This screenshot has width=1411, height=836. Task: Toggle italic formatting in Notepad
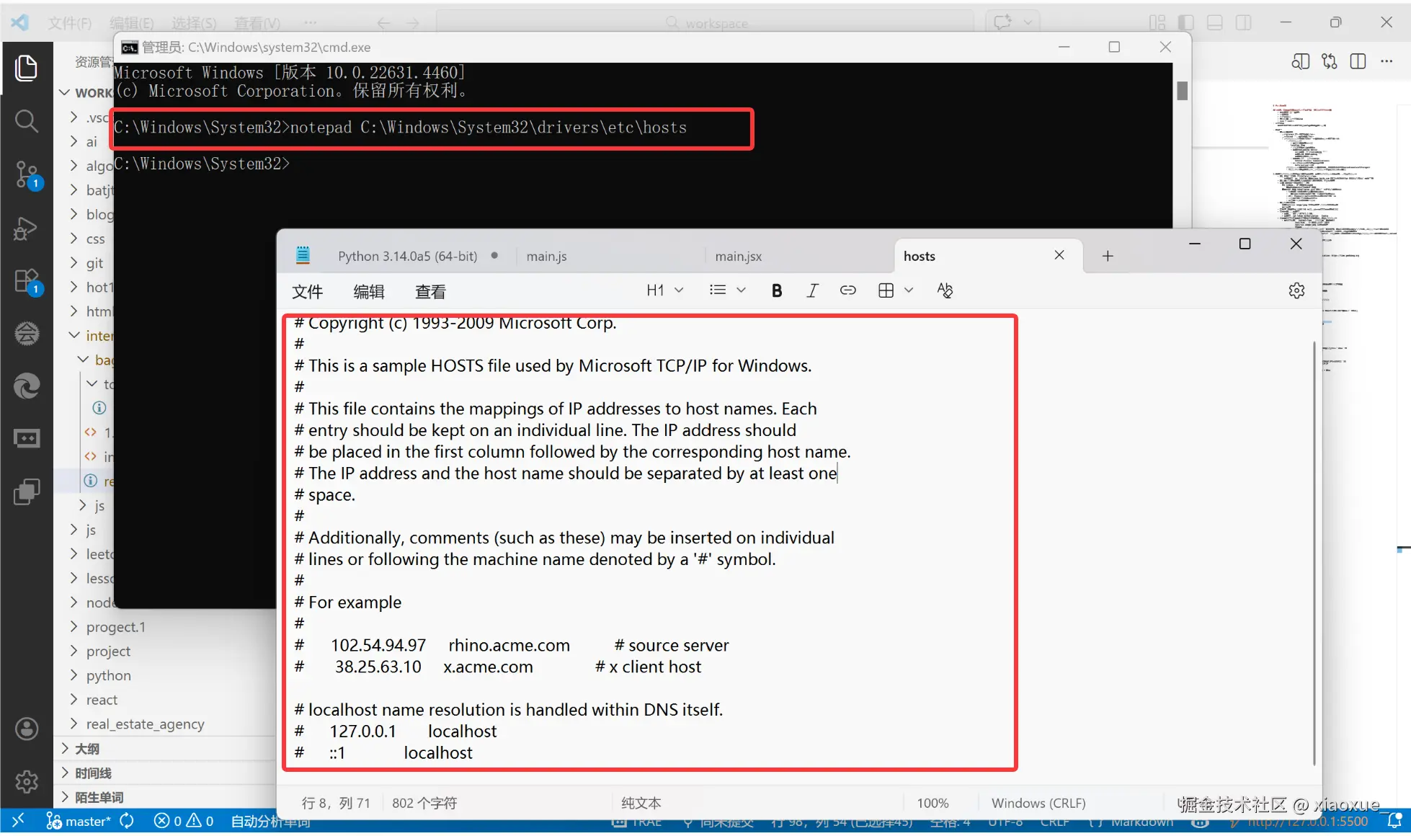tap(812, 290)
